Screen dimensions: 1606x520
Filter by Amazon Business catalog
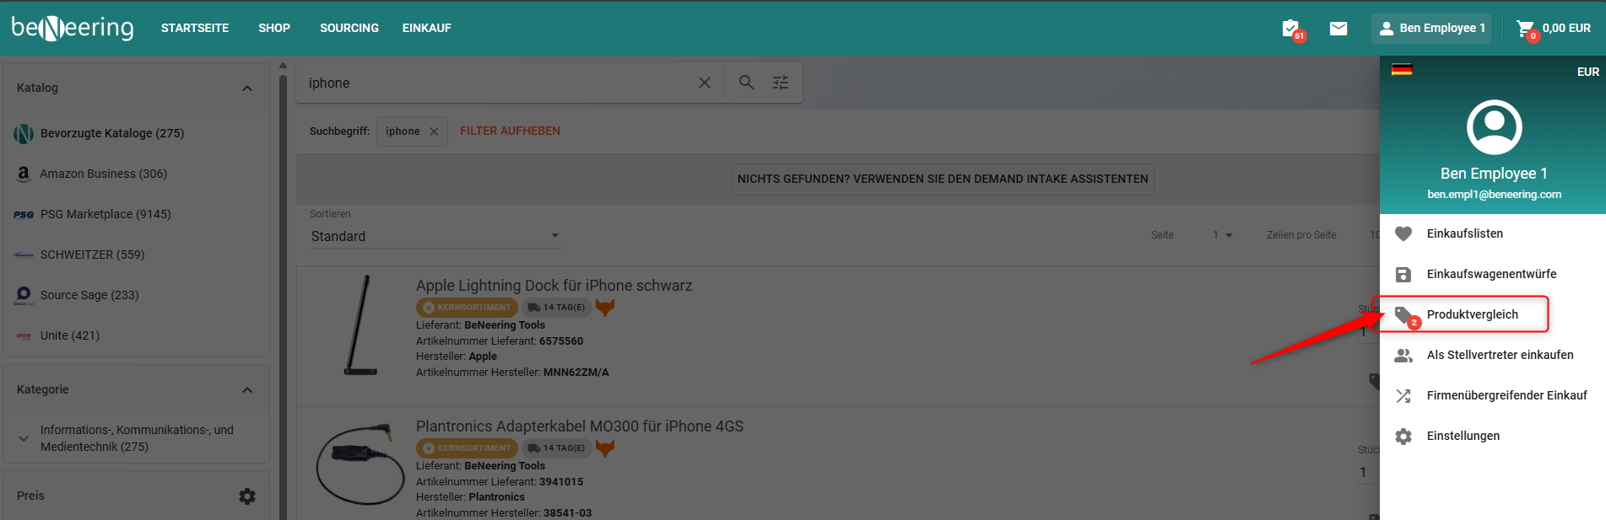click(x=103, y=174)
